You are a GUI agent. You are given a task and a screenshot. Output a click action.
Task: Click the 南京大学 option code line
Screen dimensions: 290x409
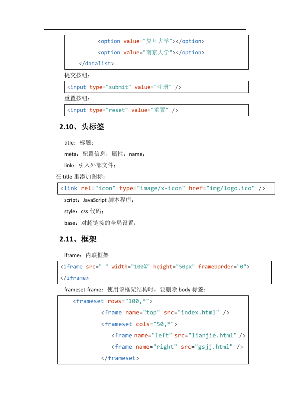tap(151, 53)
